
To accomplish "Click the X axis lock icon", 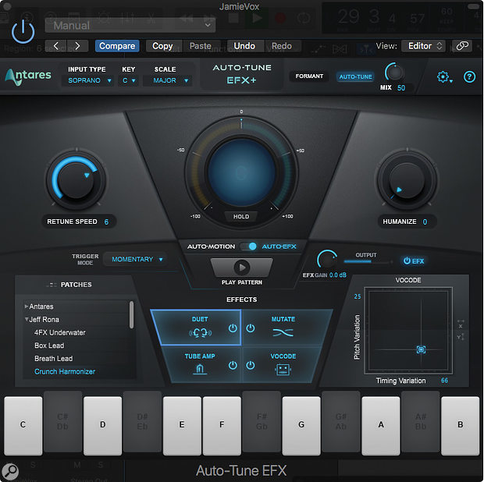I will tap(461, 324).
